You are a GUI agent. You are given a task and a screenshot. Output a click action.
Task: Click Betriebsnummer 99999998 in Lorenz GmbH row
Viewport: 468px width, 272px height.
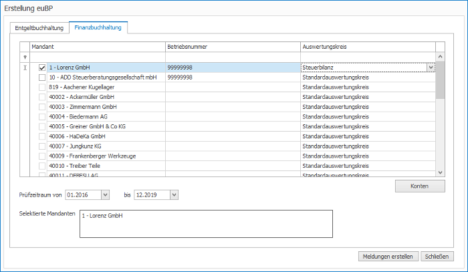[180, 67]
